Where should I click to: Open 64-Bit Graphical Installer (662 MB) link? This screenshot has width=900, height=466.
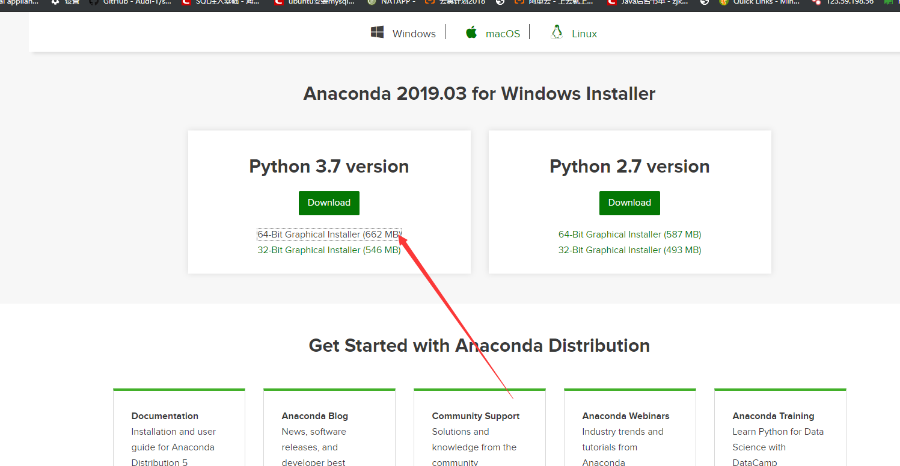click(x=329, y=235)
